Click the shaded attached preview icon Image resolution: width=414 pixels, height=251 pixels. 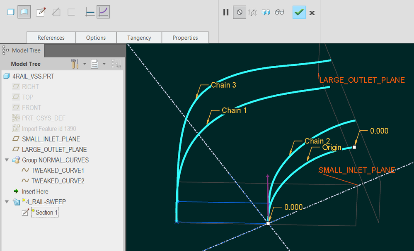pyautogui.click(x=266, y=12)
